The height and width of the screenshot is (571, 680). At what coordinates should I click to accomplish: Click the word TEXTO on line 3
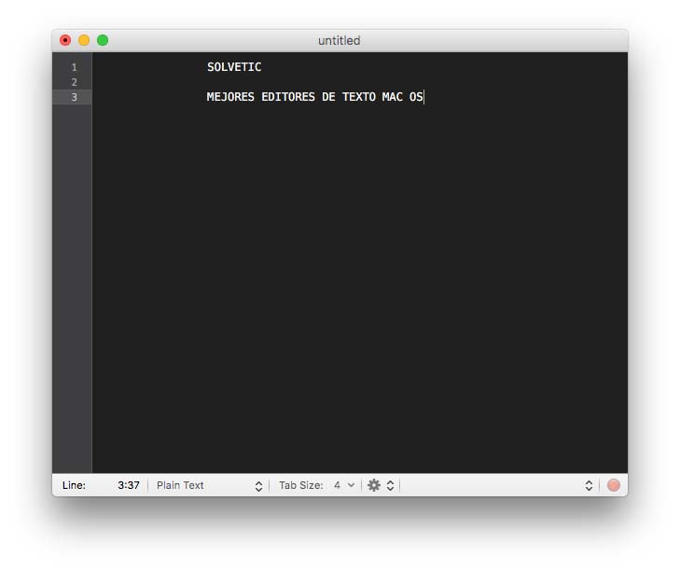tap(358, 96)
